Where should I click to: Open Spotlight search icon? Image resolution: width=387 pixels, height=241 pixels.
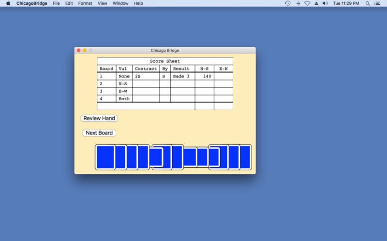click(x=368, y=3)
